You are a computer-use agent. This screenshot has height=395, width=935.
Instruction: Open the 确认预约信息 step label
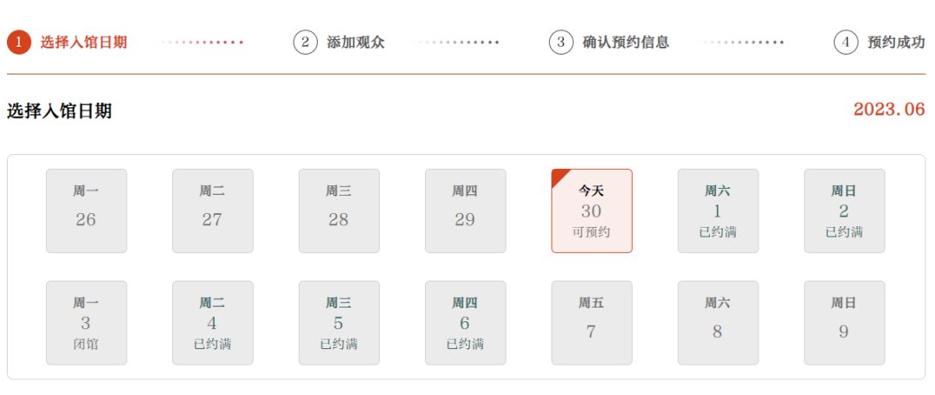(626, 42)
